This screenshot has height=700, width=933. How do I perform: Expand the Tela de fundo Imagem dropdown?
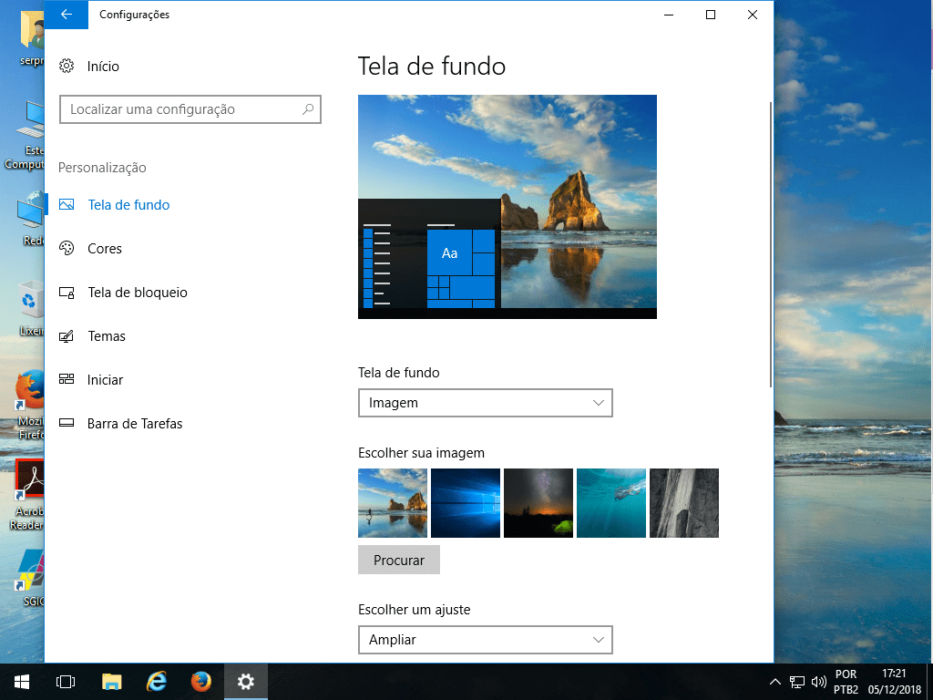(485, 403)
